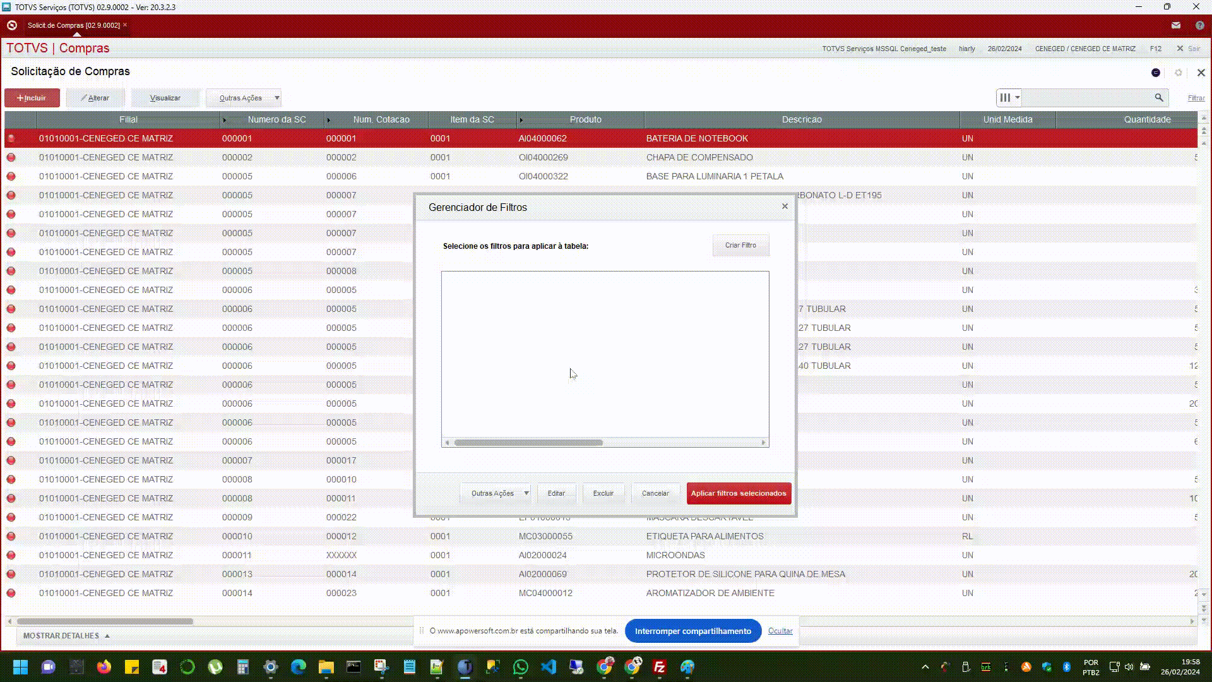
Task: Click status dot of AROMATIZADOR DE AMBIENTE row
Action: pyautogui.click(x=11, y=593)
